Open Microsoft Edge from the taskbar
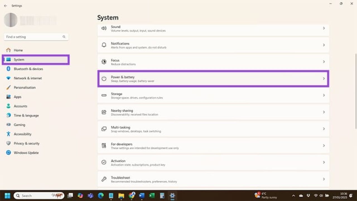Viewport: 357px width, 201px height. (x=101, y=195)
